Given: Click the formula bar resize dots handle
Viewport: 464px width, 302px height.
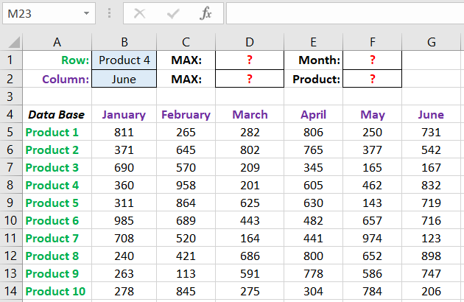Looking at the screenshot, I should point(109,13).
